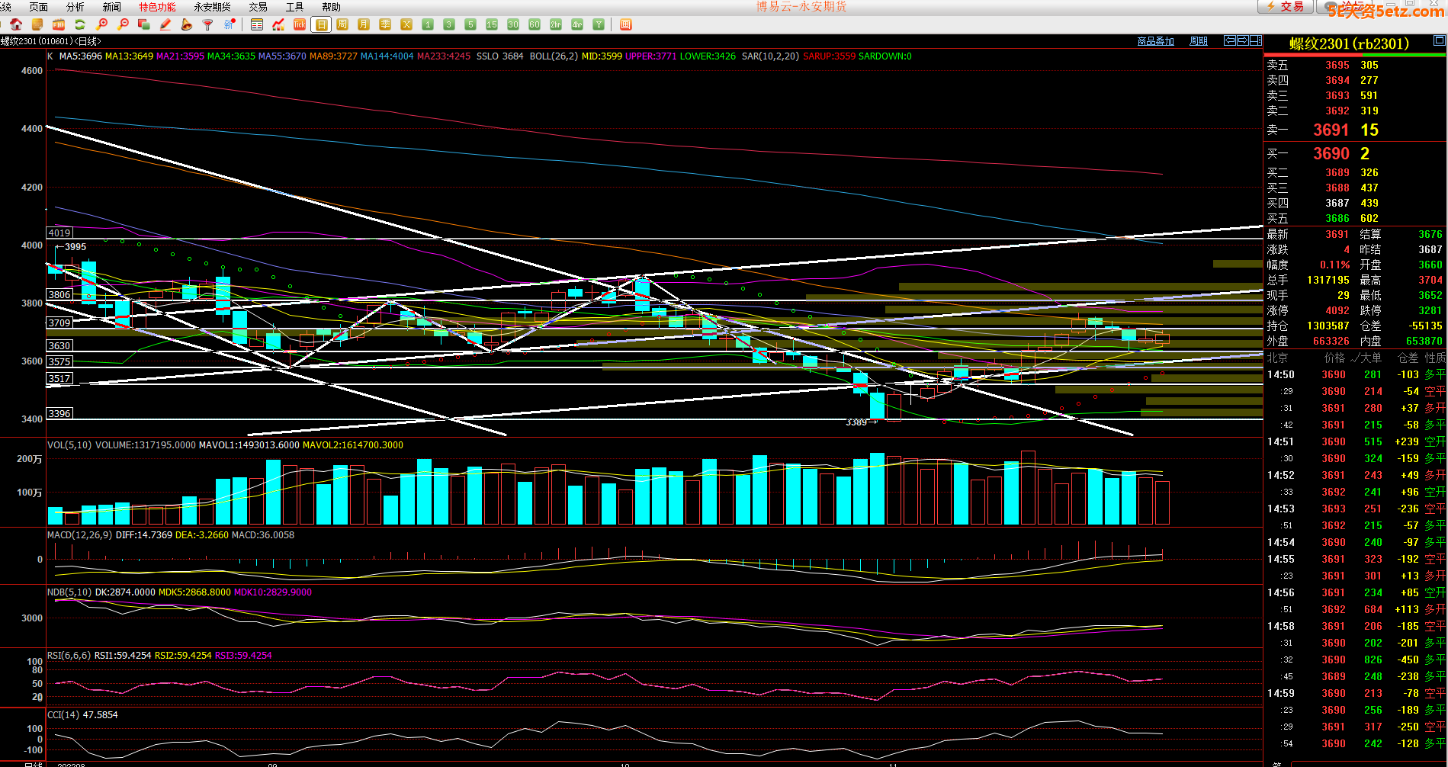The height and width of the screenshot is (767, 1448).
Task: Click the 卖五 row price 3695
Action: tap(1337, 66)
